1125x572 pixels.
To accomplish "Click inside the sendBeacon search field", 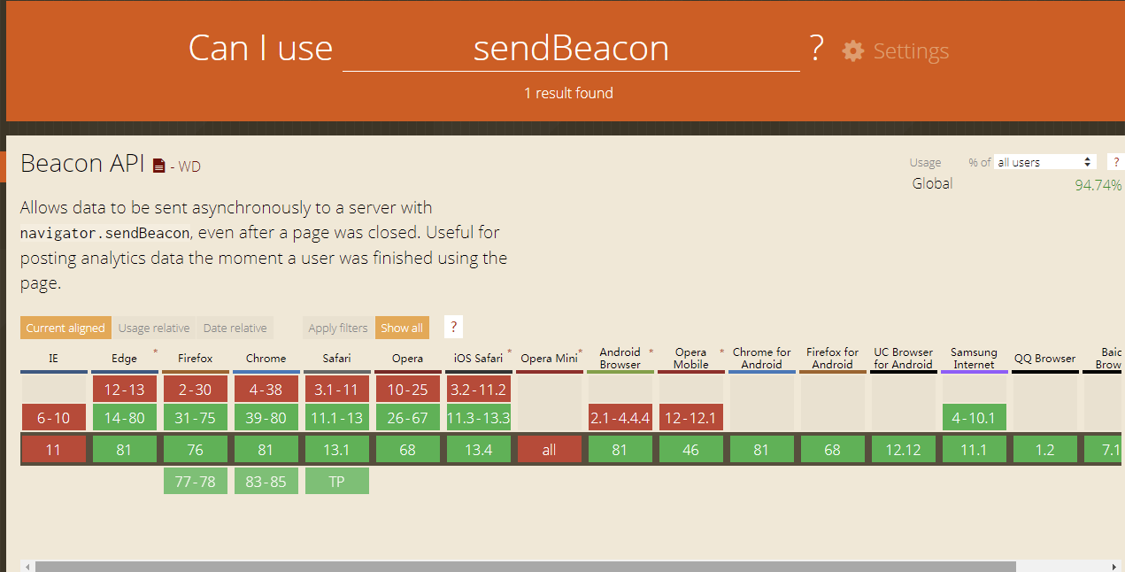I will click(x=571, y=50).
